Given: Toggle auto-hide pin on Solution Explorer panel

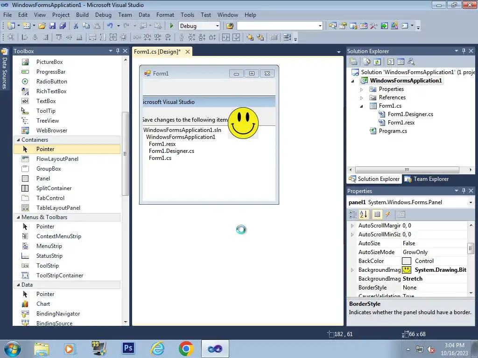Looking at the screenshot, I should [464, 51].
